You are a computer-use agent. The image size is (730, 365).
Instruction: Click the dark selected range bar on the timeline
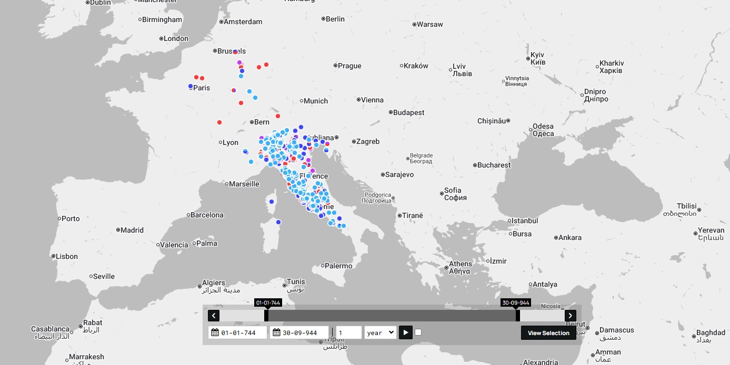[x=392, y=316]
